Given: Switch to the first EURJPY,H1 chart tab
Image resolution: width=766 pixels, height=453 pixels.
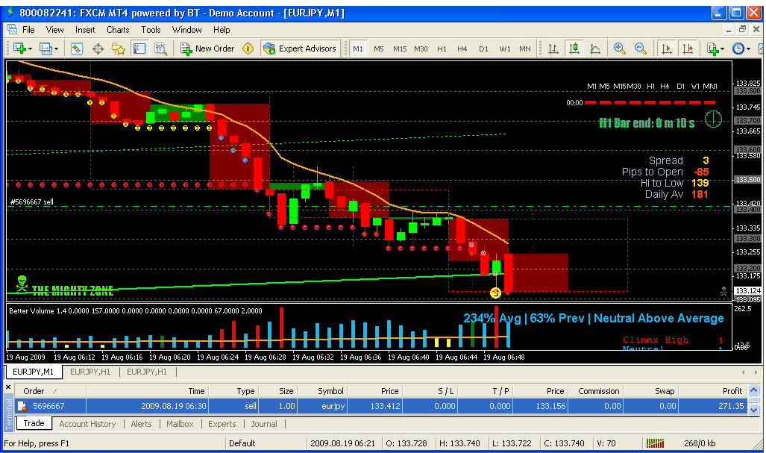Looking at the screenshot, I should point(90,372).
